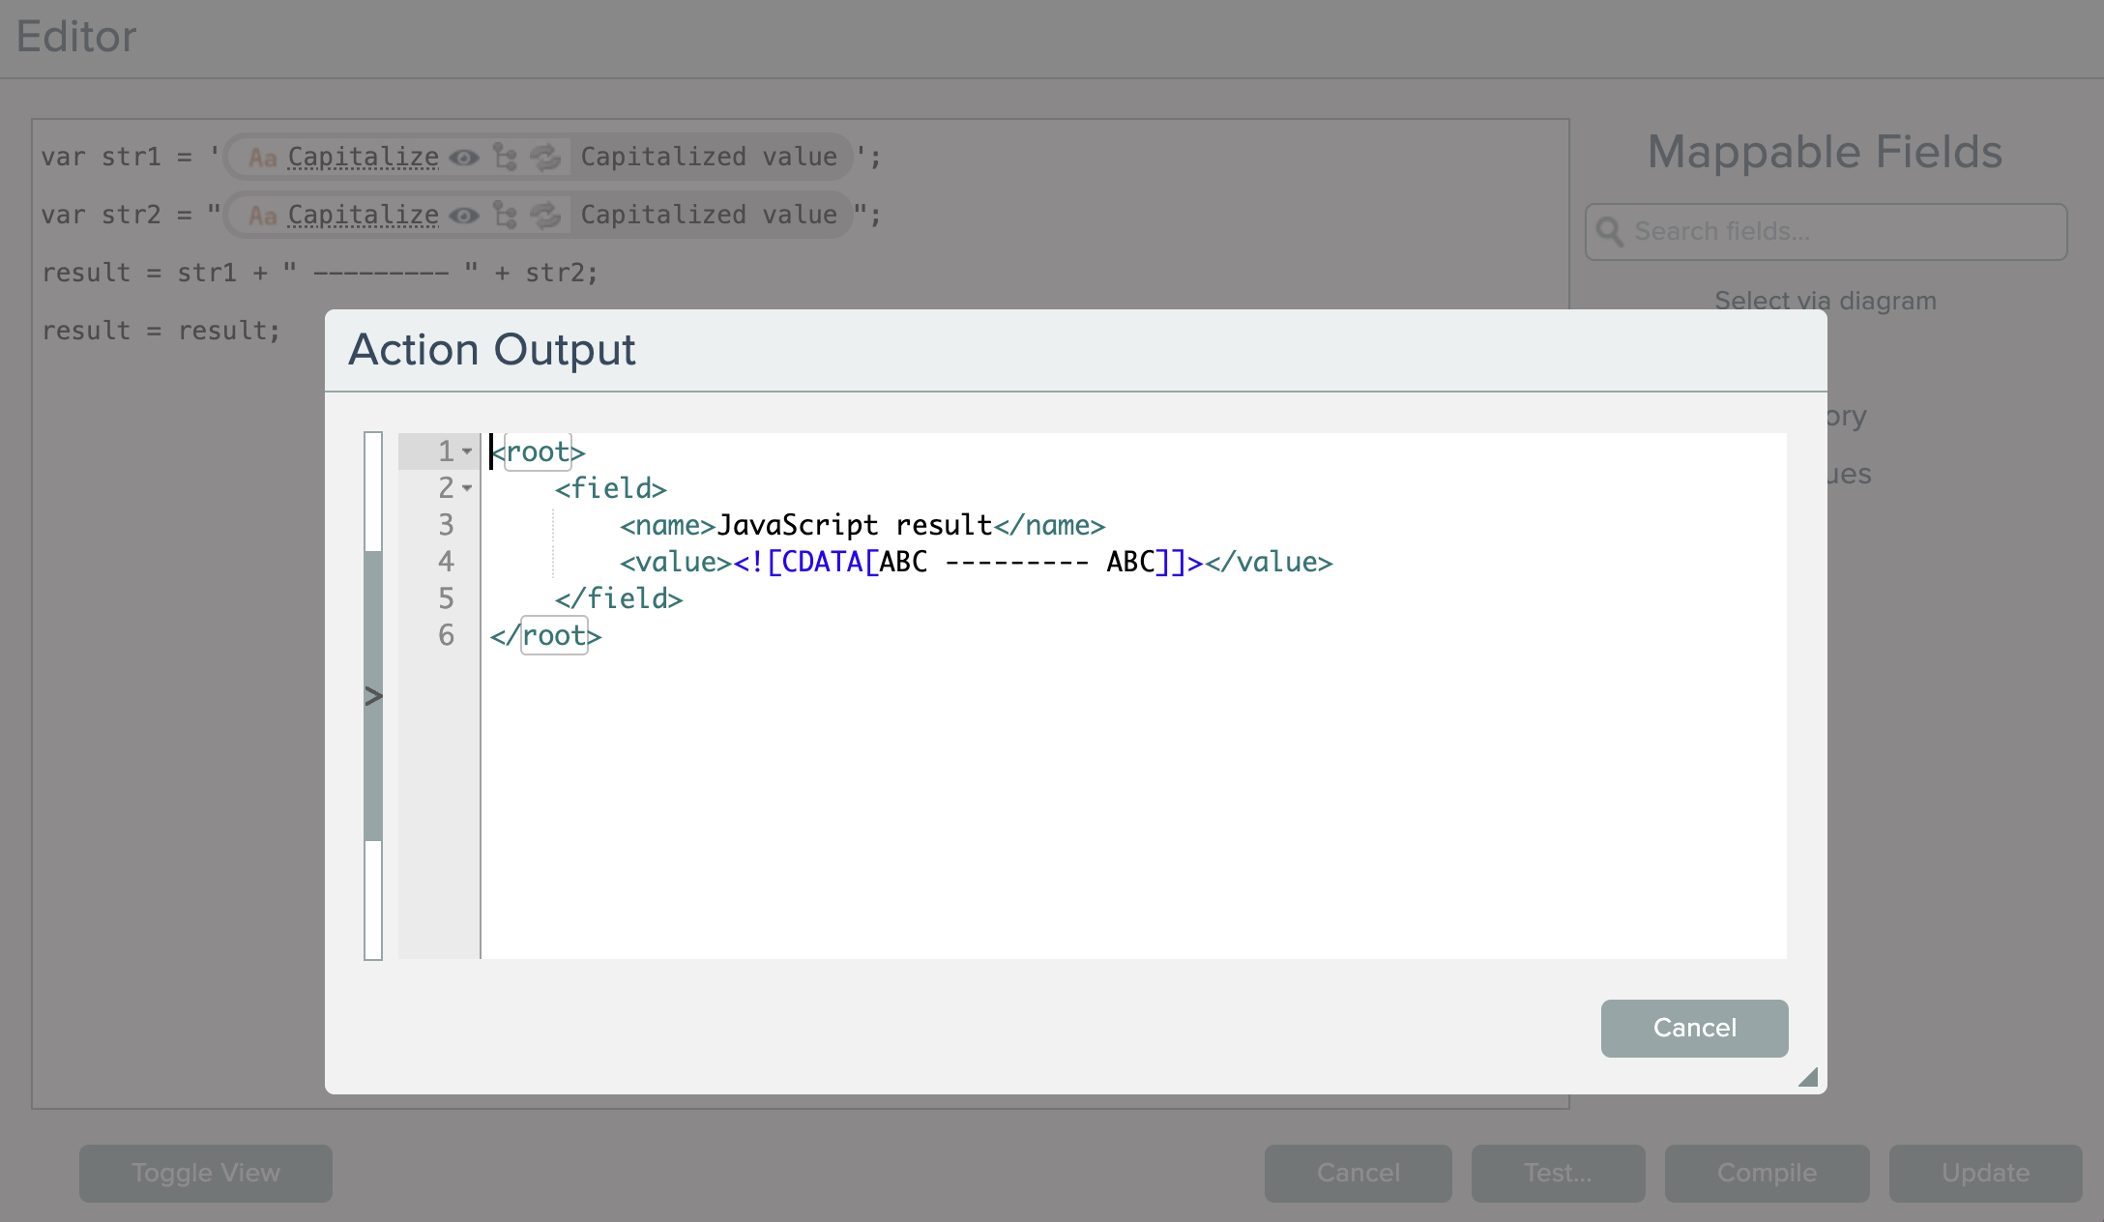
Task: Expand the side panel with the > arrow
Action: point(373,696)
